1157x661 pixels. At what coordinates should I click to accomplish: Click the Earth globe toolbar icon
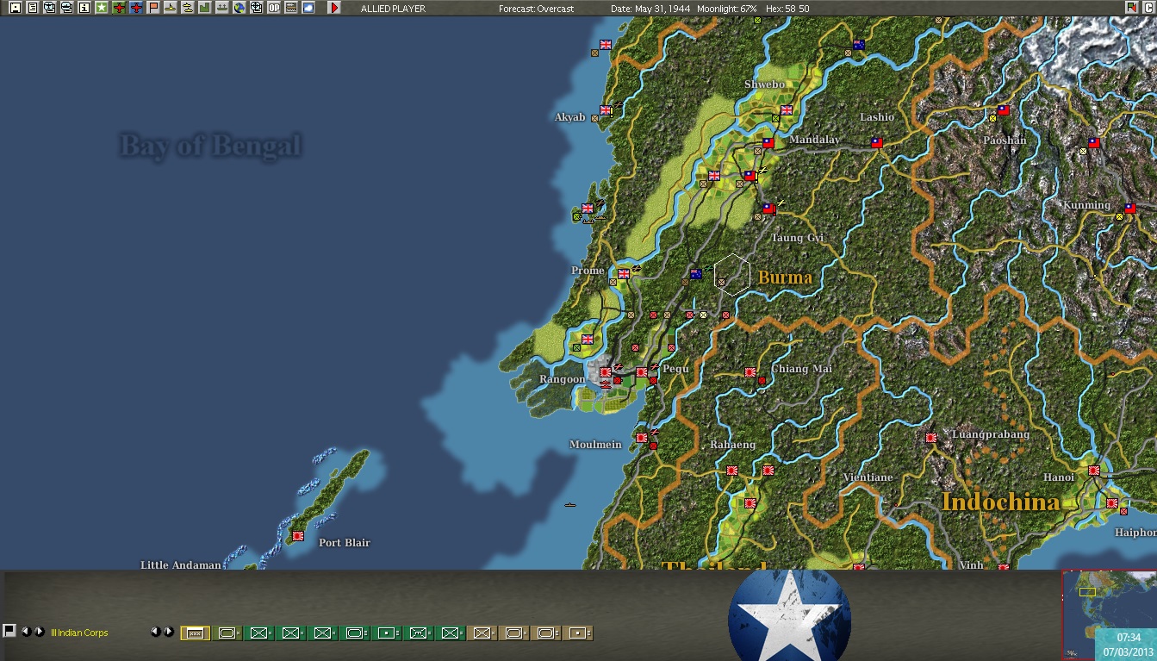point(239,8)
